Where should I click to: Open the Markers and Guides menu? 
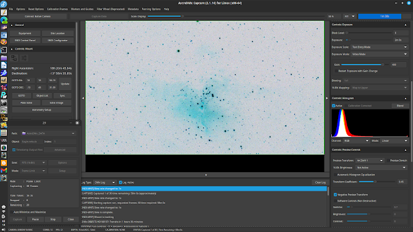pos(82,9)
